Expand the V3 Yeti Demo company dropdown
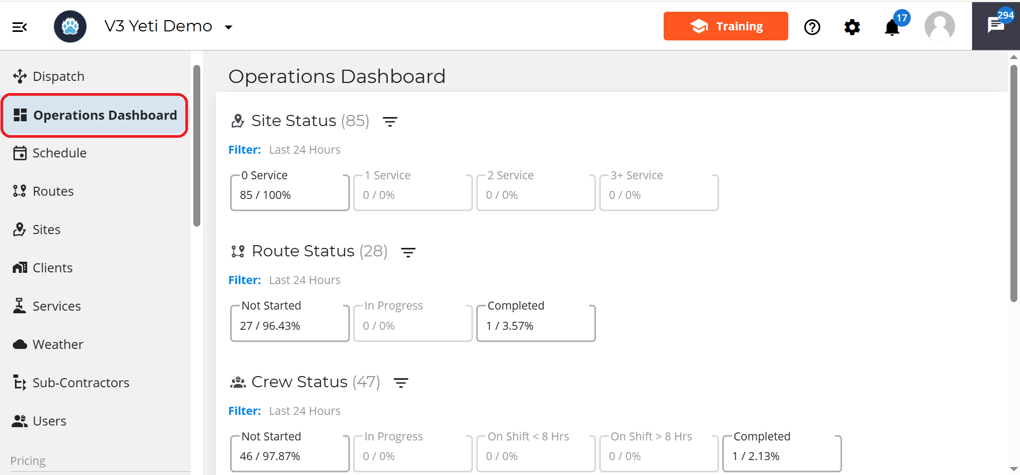1020x475 pixels. [229, 27]
